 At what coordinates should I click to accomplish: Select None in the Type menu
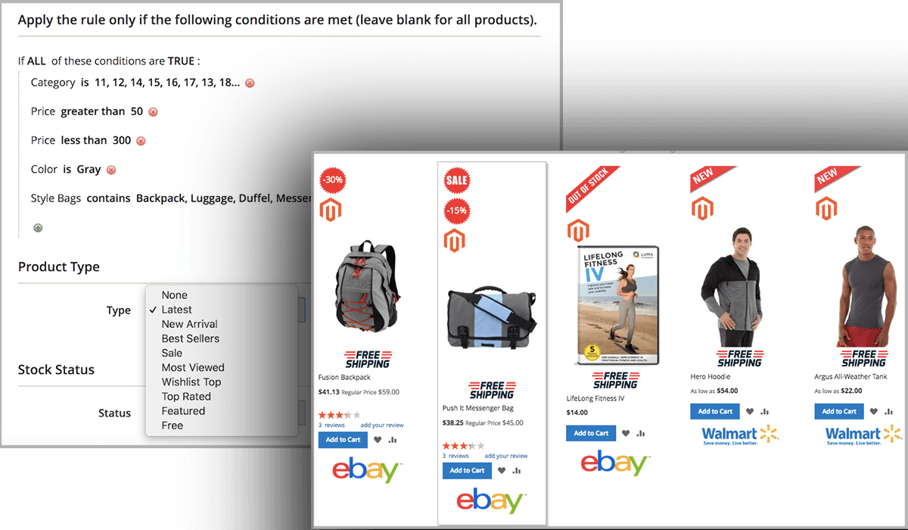(x=174, y=295)
